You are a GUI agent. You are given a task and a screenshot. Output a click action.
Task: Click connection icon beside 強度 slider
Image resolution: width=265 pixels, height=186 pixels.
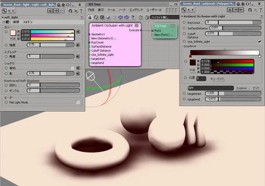pyautogui.click(x=78, y=45)
